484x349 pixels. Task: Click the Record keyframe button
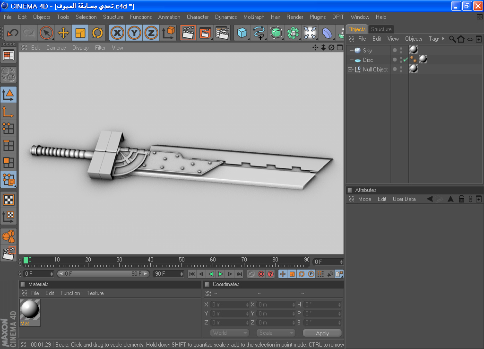[251, 274]
